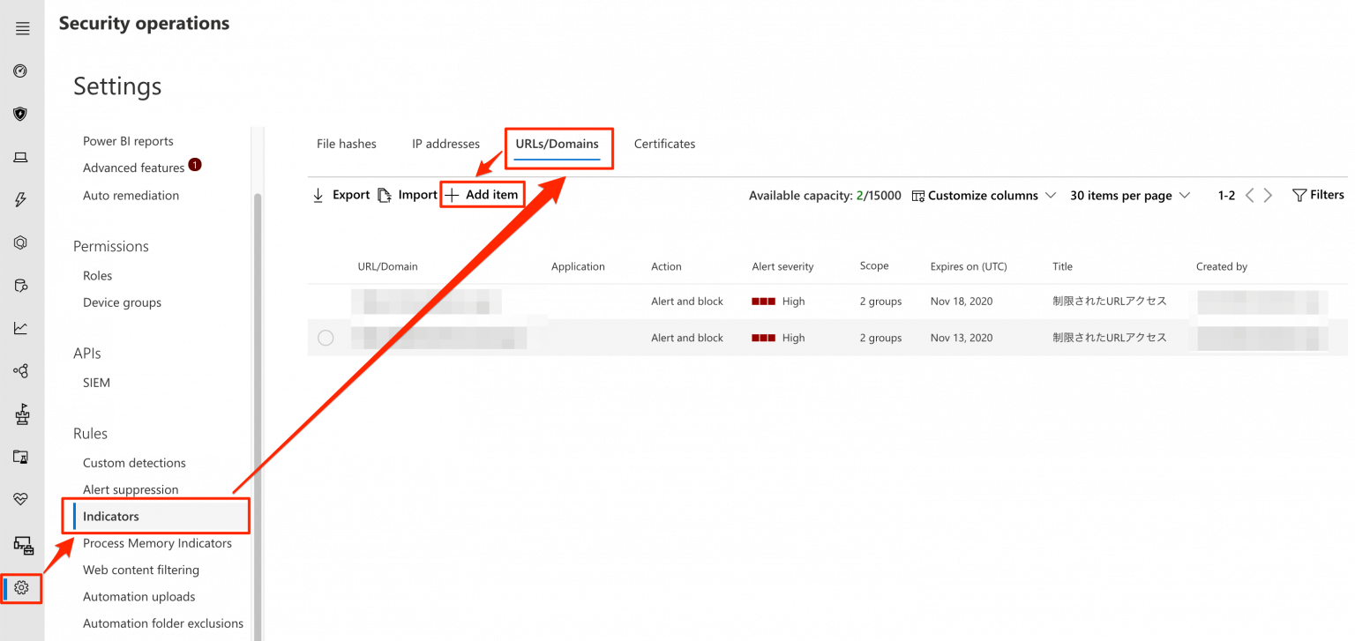Add a new URL indicator item
The image size is (1355, 641).
point(482,194)
